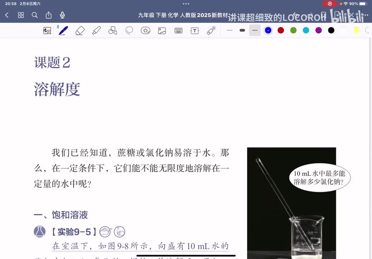Bookmark the current page

[x=324, y=15]
